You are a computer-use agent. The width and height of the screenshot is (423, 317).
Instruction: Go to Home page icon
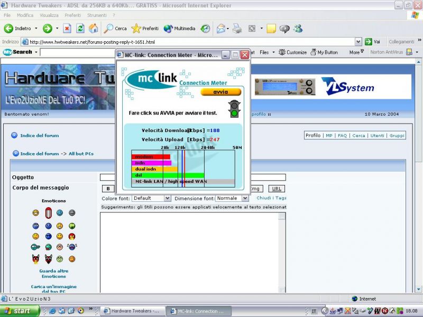point(94,29)
